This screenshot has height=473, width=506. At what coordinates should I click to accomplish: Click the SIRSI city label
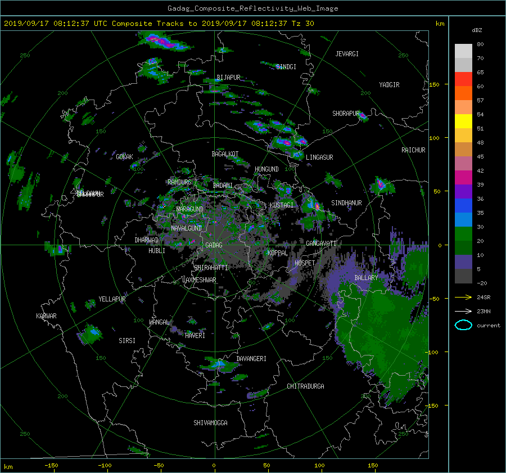(x=127, y=341)
